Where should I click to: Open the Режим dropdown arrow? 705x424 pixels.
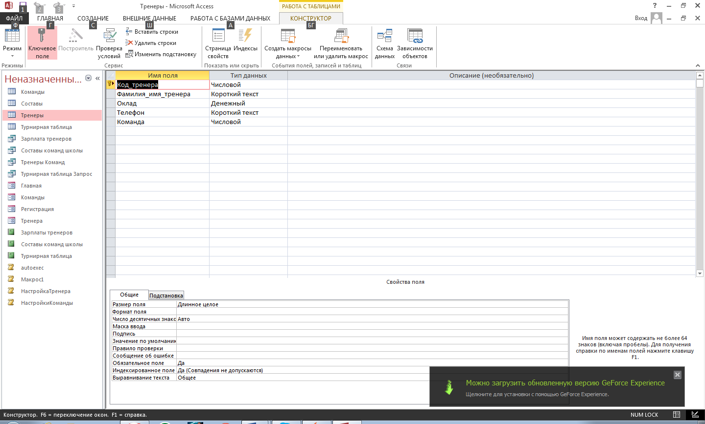click(12, 56)
